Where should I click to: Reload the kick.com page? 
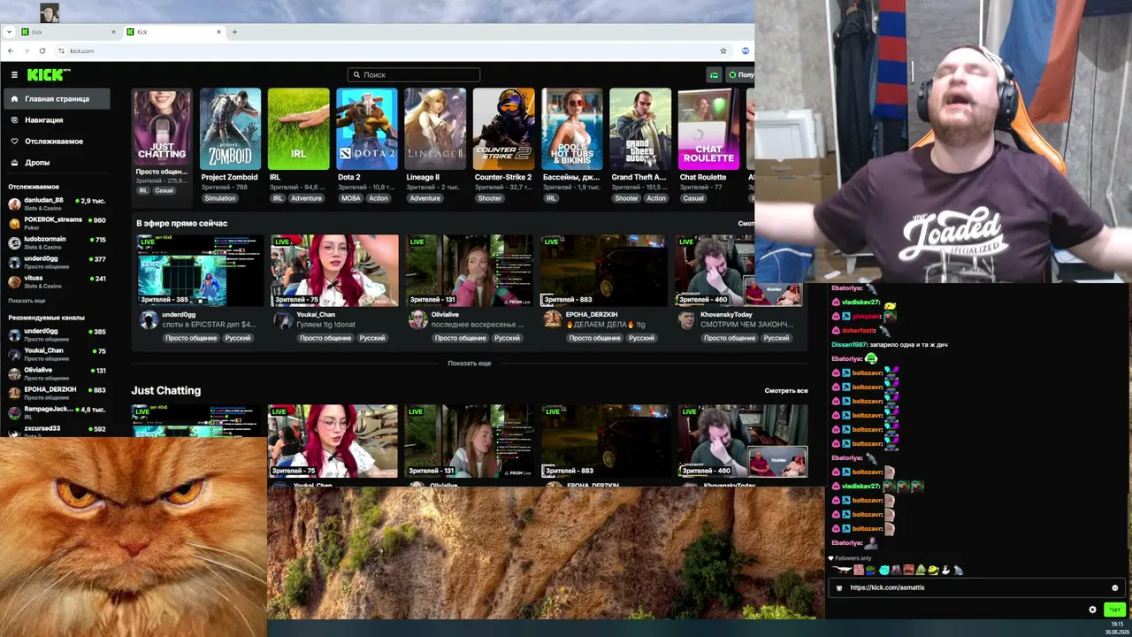[x=42, y=50]
